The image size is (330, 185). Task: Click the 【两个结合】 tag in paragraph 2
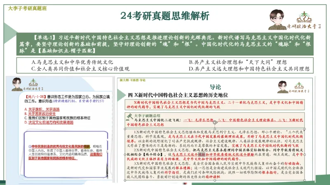pyautogui.click(x=153, y=155)
